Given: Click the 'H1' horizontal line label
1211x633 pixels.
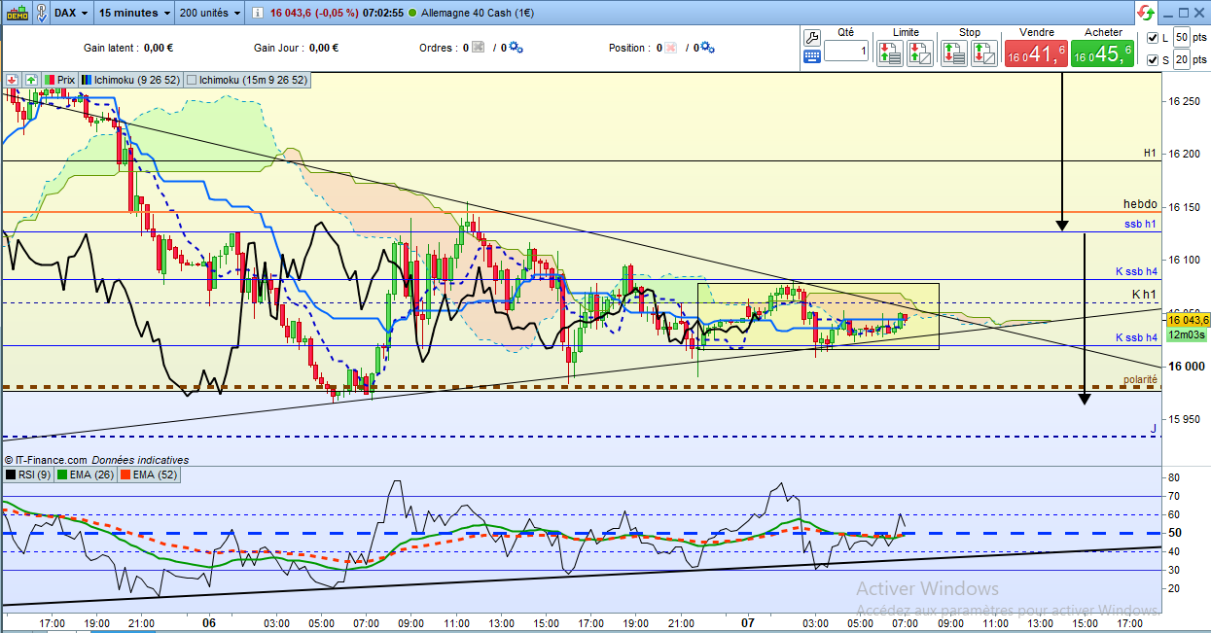Looking at the screenshot, I should pyautogui.click(x=1150, y=154).
